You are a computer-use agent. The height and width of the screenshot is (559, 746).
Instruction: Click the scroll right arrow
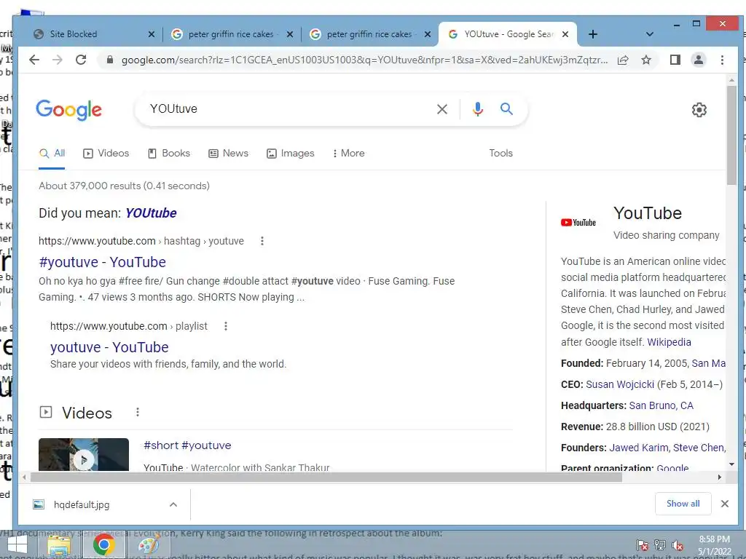[719, 477]
